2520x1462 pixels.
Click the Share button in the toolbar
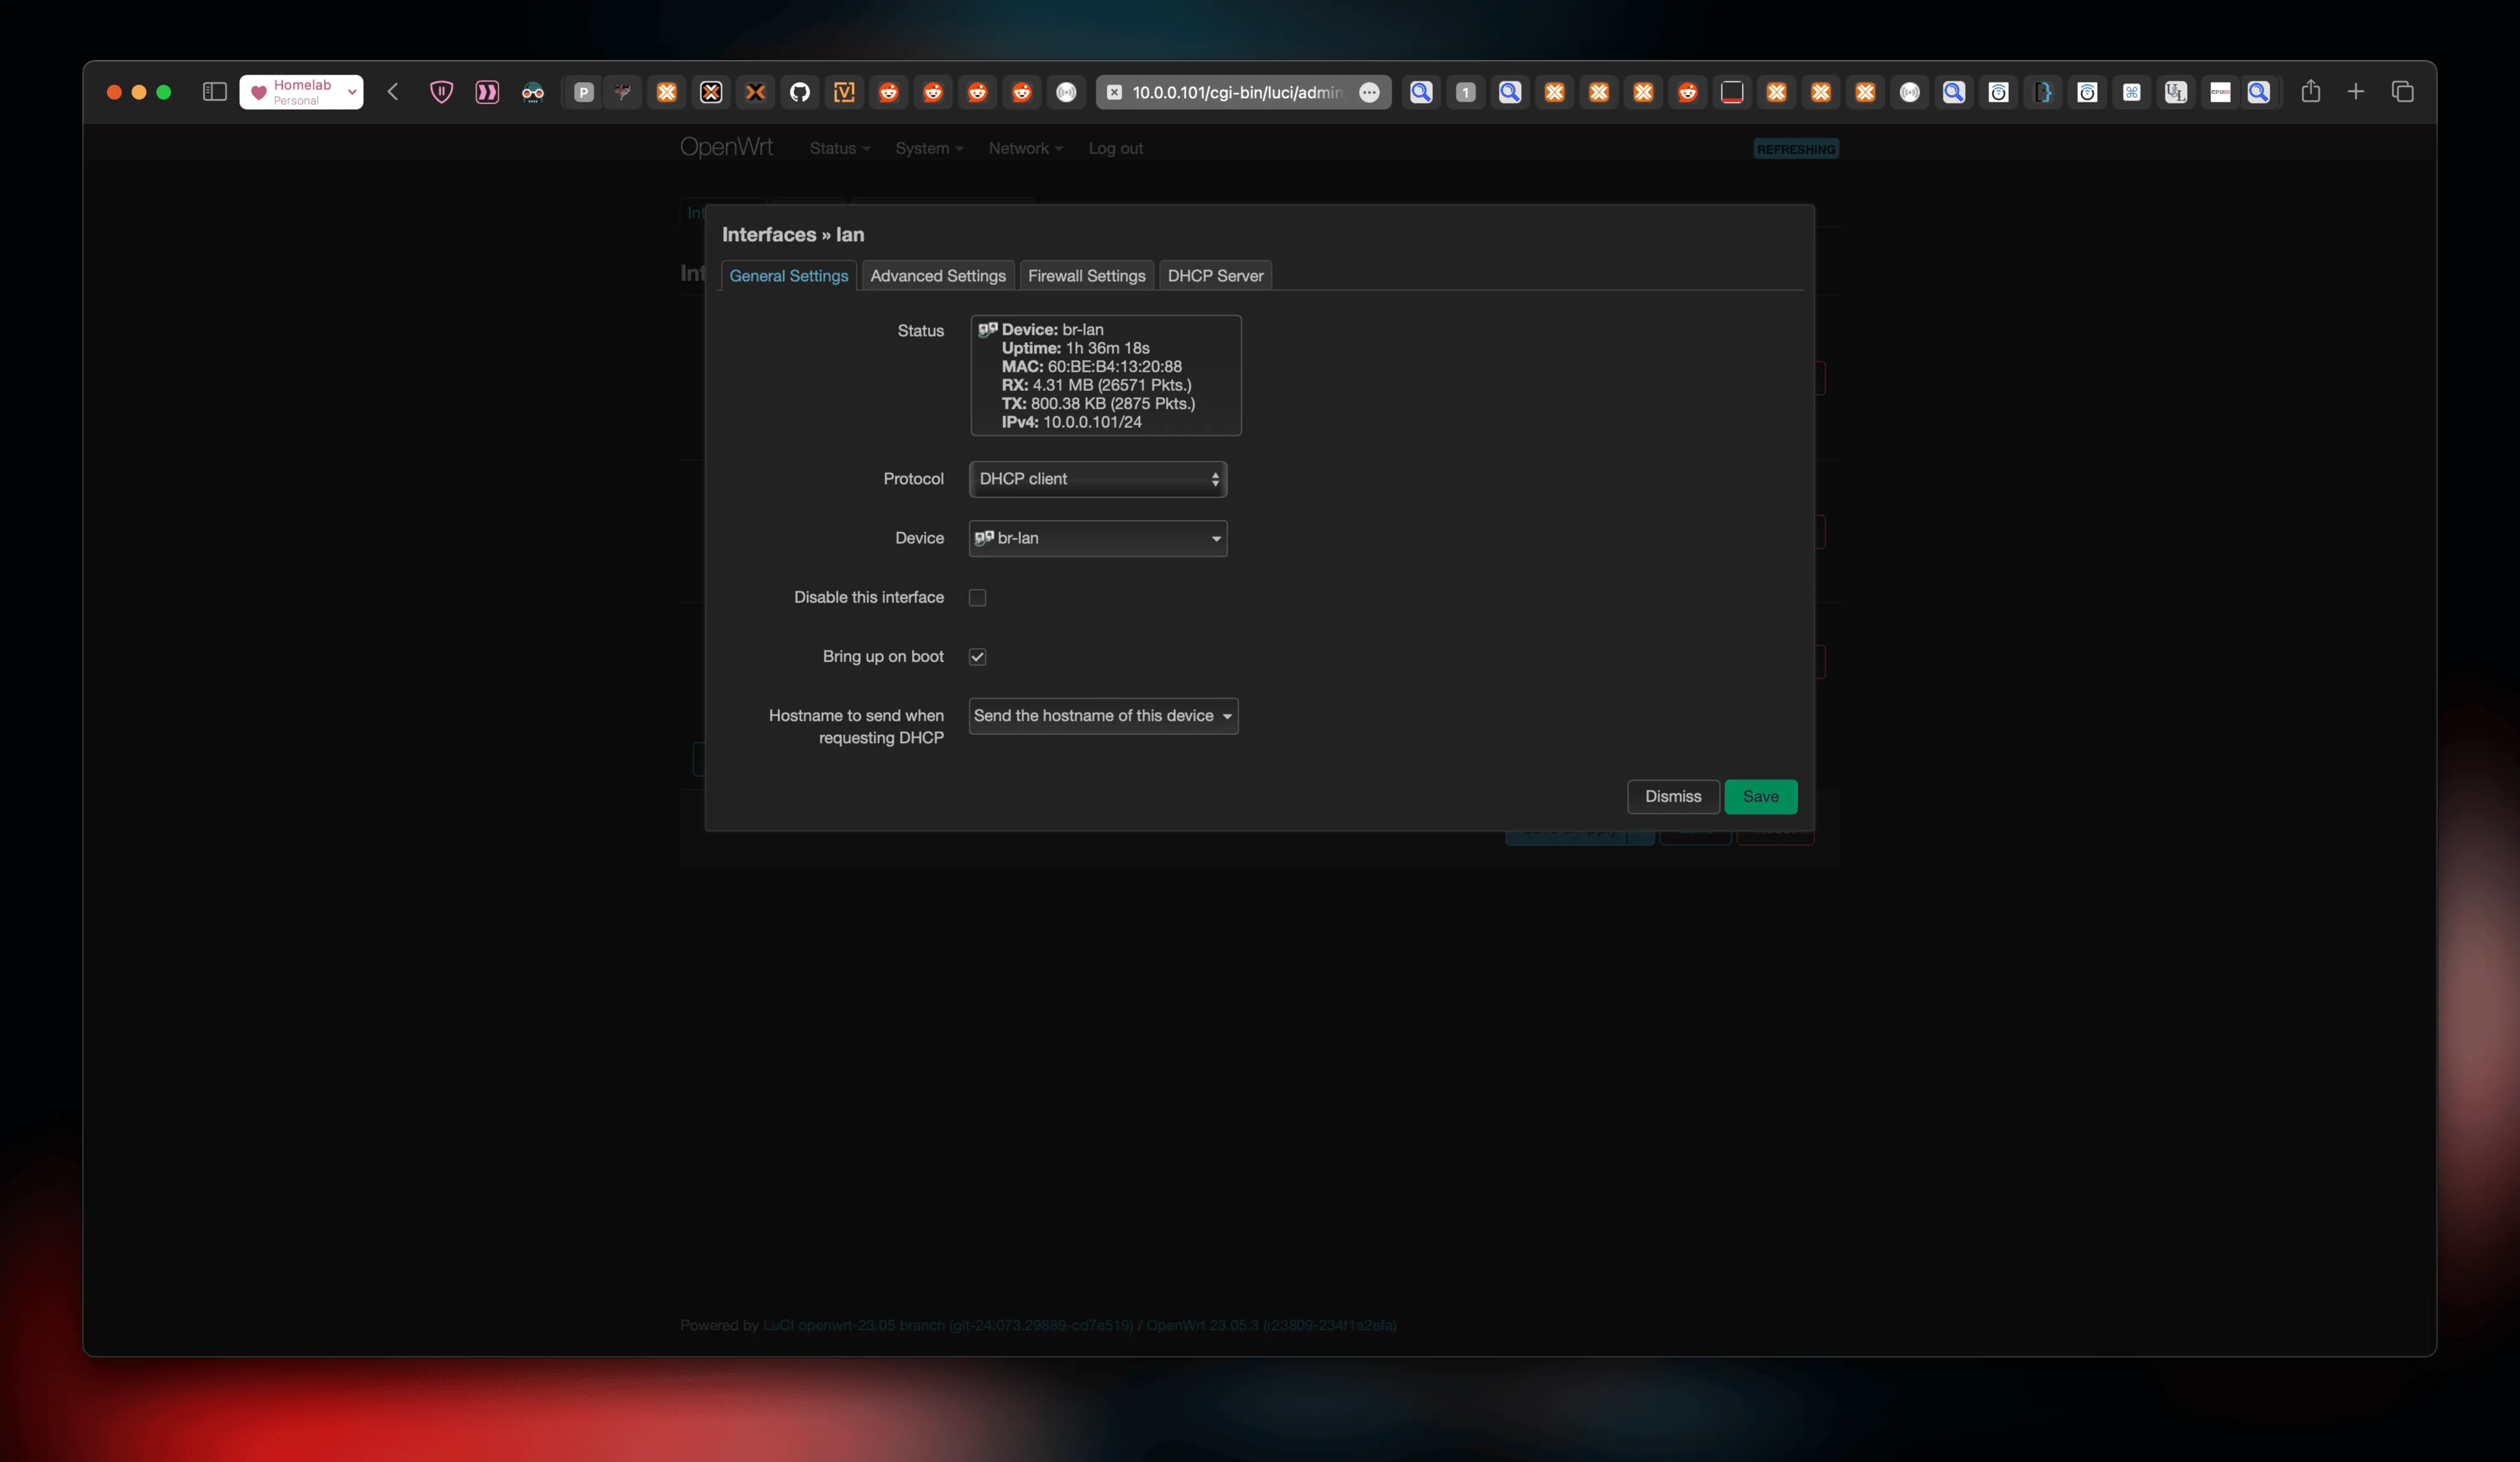coord(2311,92)
